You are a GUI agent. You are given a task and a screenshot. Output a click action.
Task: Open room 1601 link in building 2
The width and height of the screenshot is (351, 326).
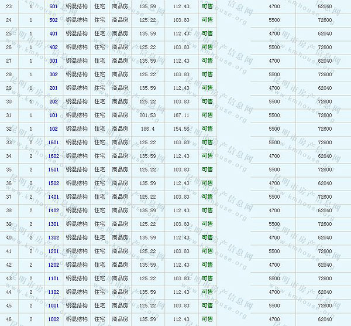[53, 142]
